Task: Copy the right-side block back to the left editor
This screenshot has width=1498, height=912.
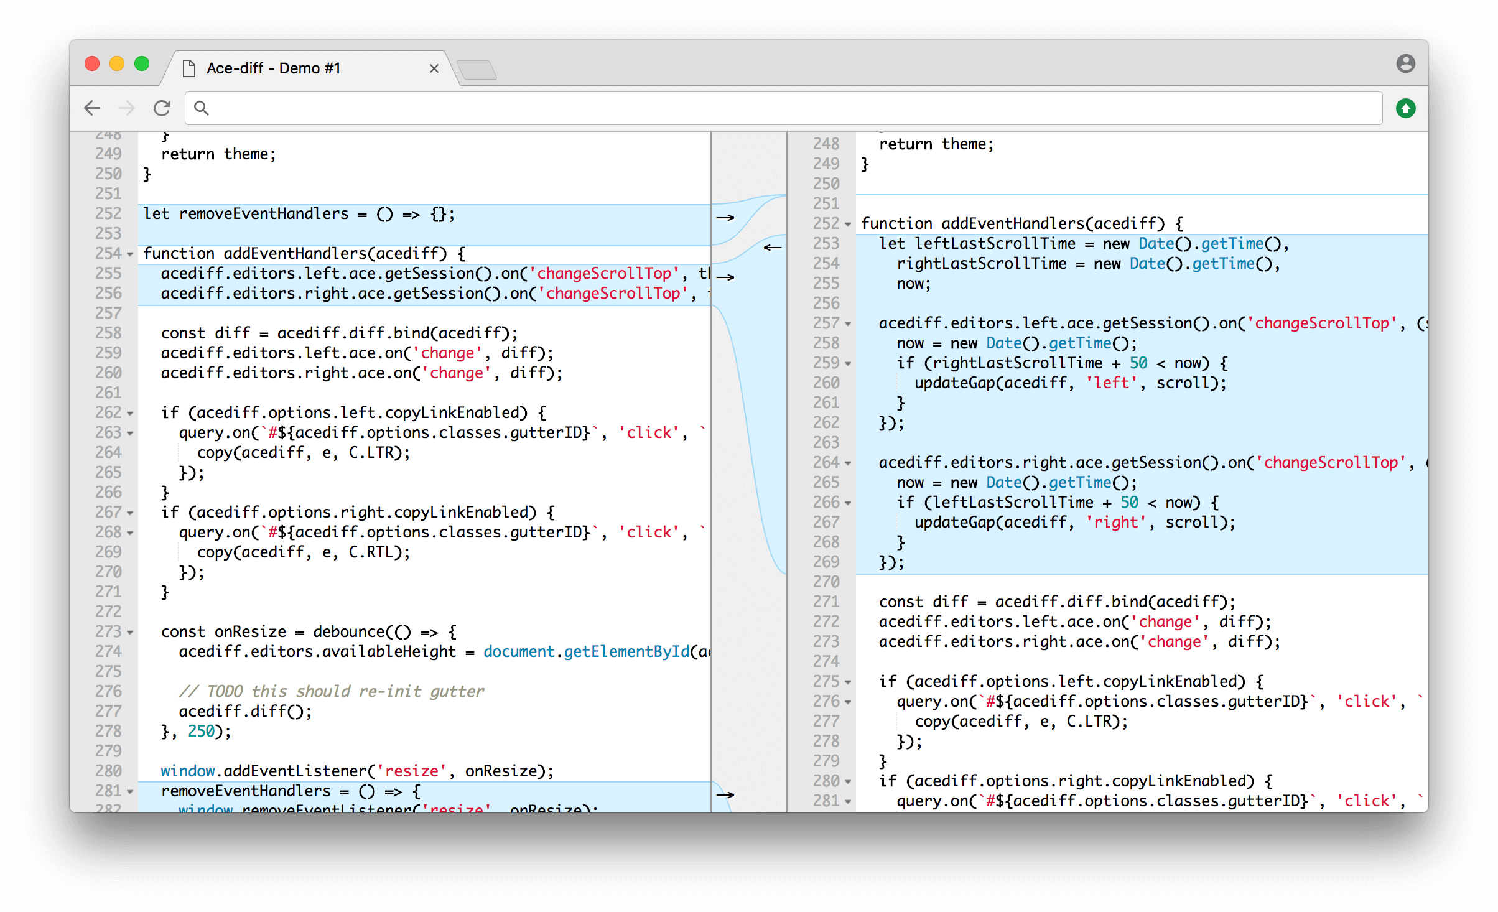Action: pyautogui.click(x=771, y=247)
